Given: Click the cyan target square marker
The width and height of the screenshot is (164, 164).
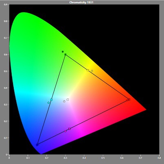Looking at the screenshot, I should click(51, 100).
